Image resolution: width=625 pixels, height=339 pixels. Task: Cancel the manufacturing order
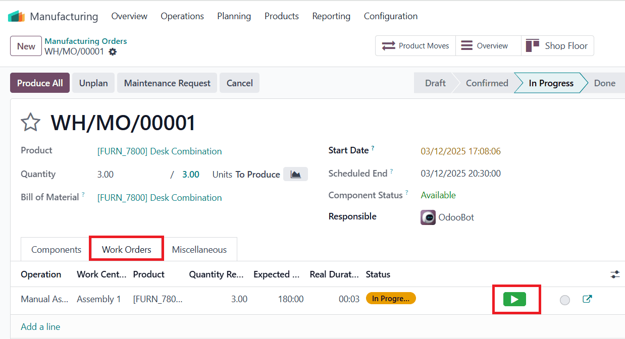[239, 83]
